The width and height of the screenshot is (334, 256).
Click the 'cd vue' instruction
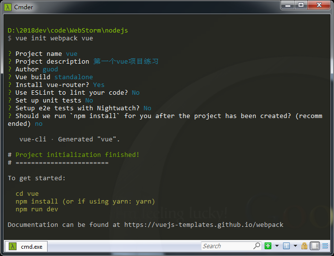coord(27,193)
